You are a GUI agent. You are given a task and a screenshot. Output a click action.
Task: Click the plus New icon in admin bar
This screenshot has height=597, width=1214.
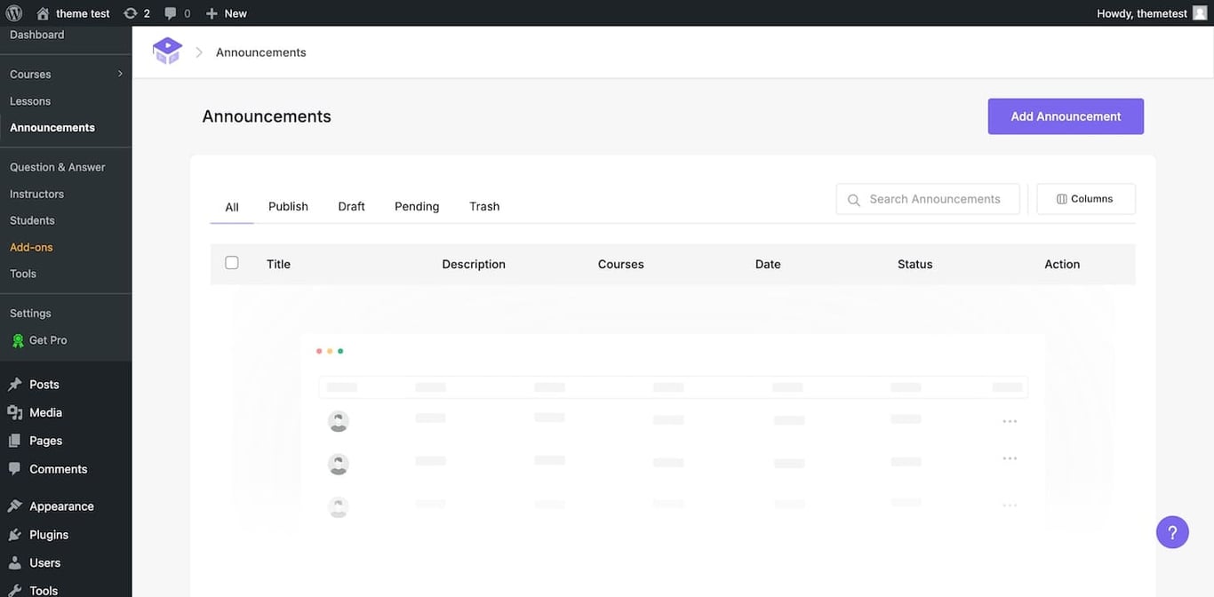click(x=212, y=13)
